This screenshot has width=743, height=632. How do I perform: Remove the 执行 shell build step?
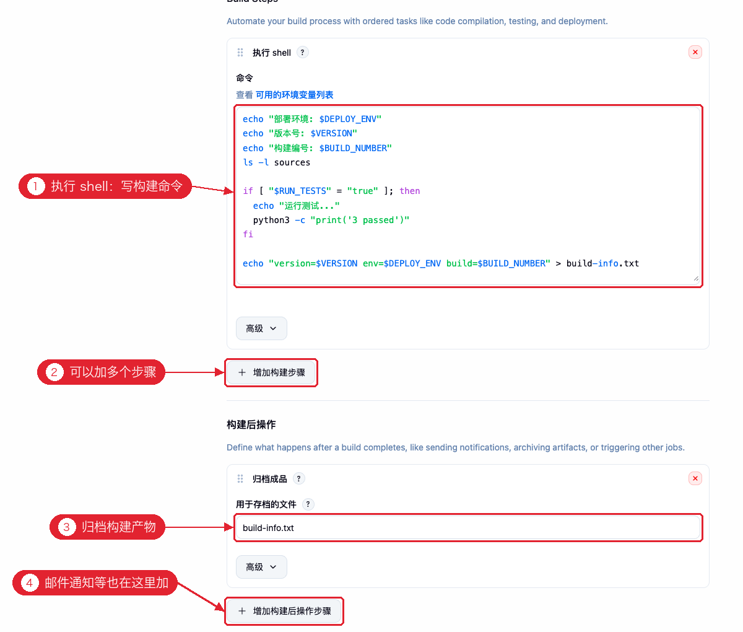coord(695,53)
